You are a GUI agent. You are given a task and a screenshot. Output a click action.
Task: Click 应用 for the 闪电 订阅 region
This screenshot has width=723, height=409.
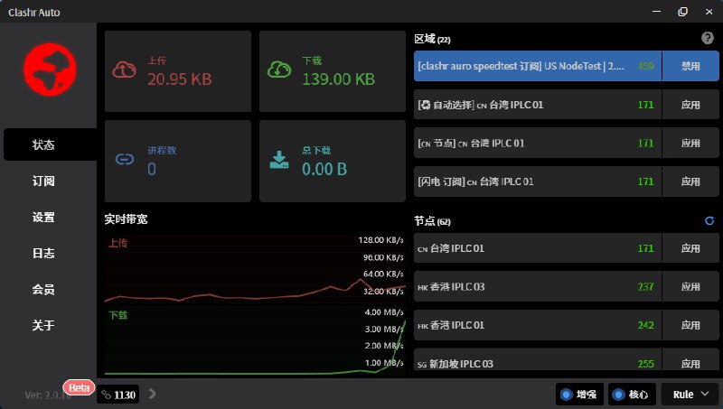690,181
